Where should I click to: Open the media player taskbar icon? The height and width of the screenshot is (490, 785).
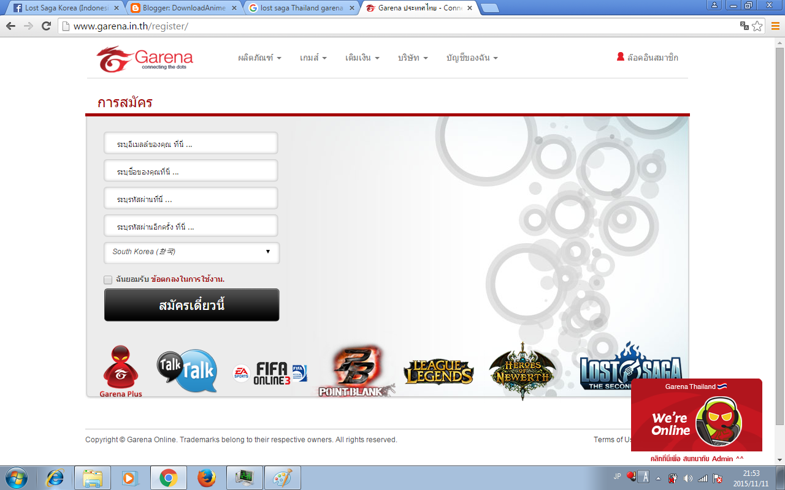(130, 478)
